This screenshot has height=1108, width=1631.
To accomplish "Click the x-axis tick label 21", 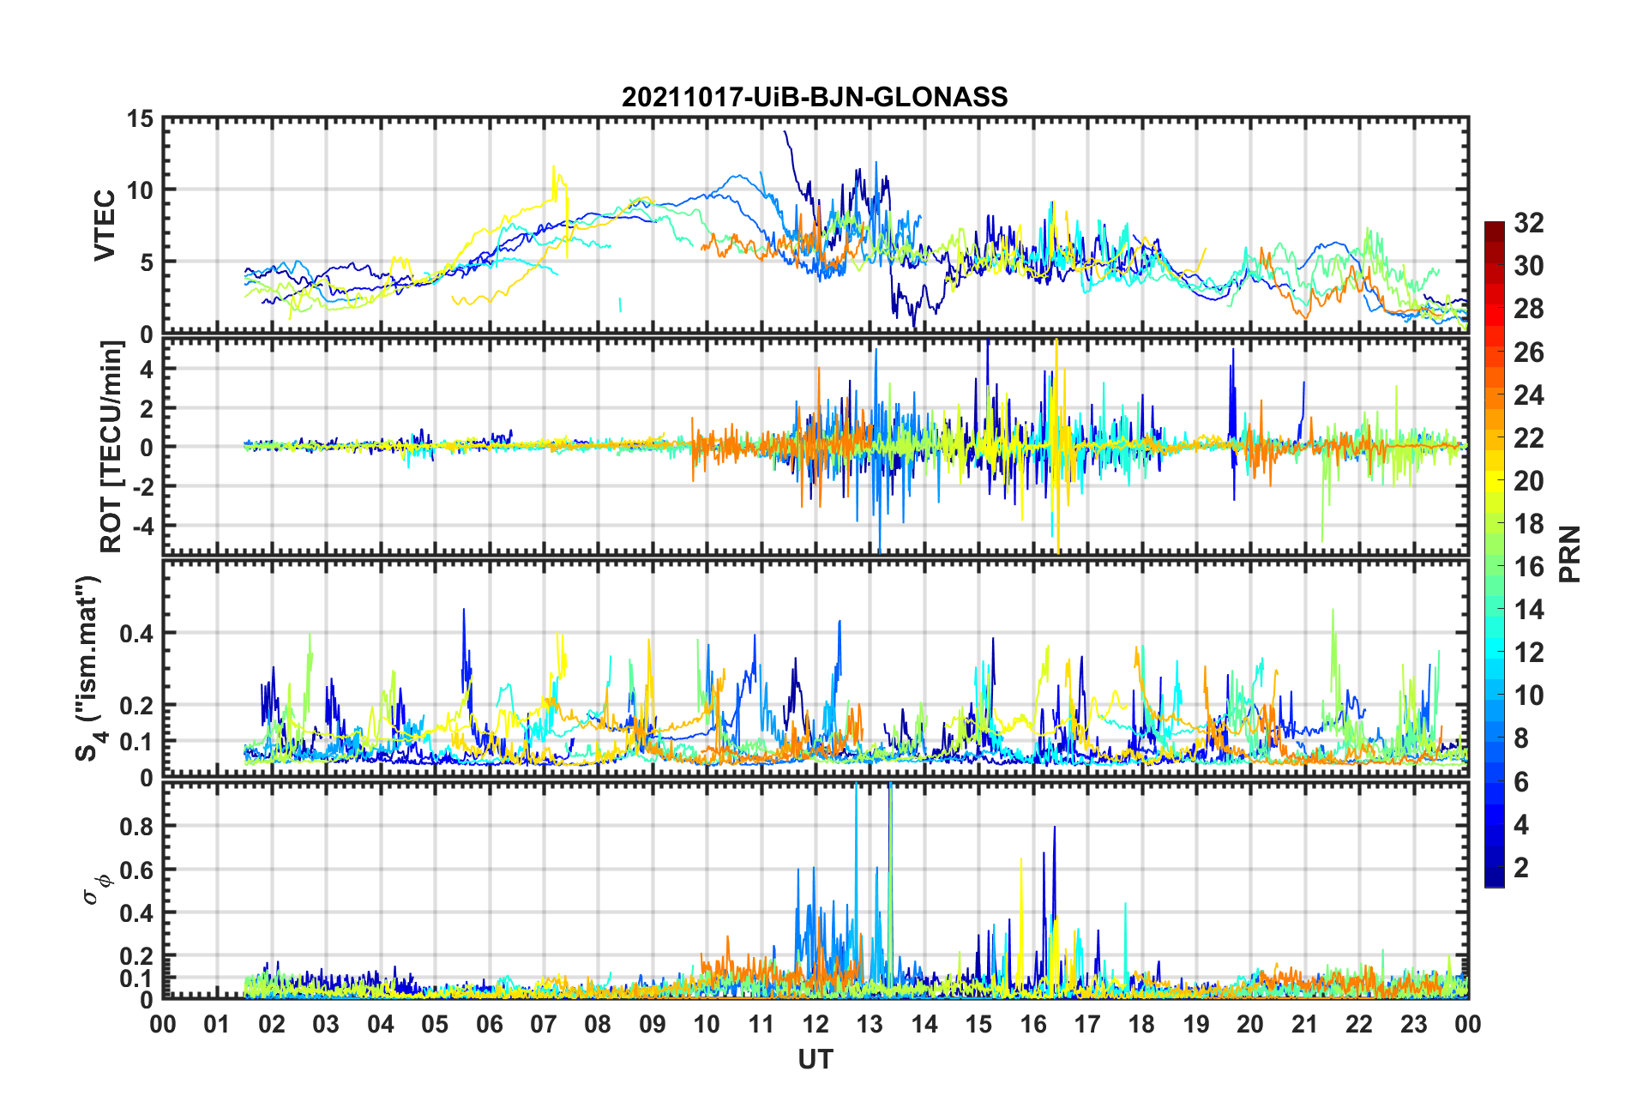I will [x=1304, y=1024].
